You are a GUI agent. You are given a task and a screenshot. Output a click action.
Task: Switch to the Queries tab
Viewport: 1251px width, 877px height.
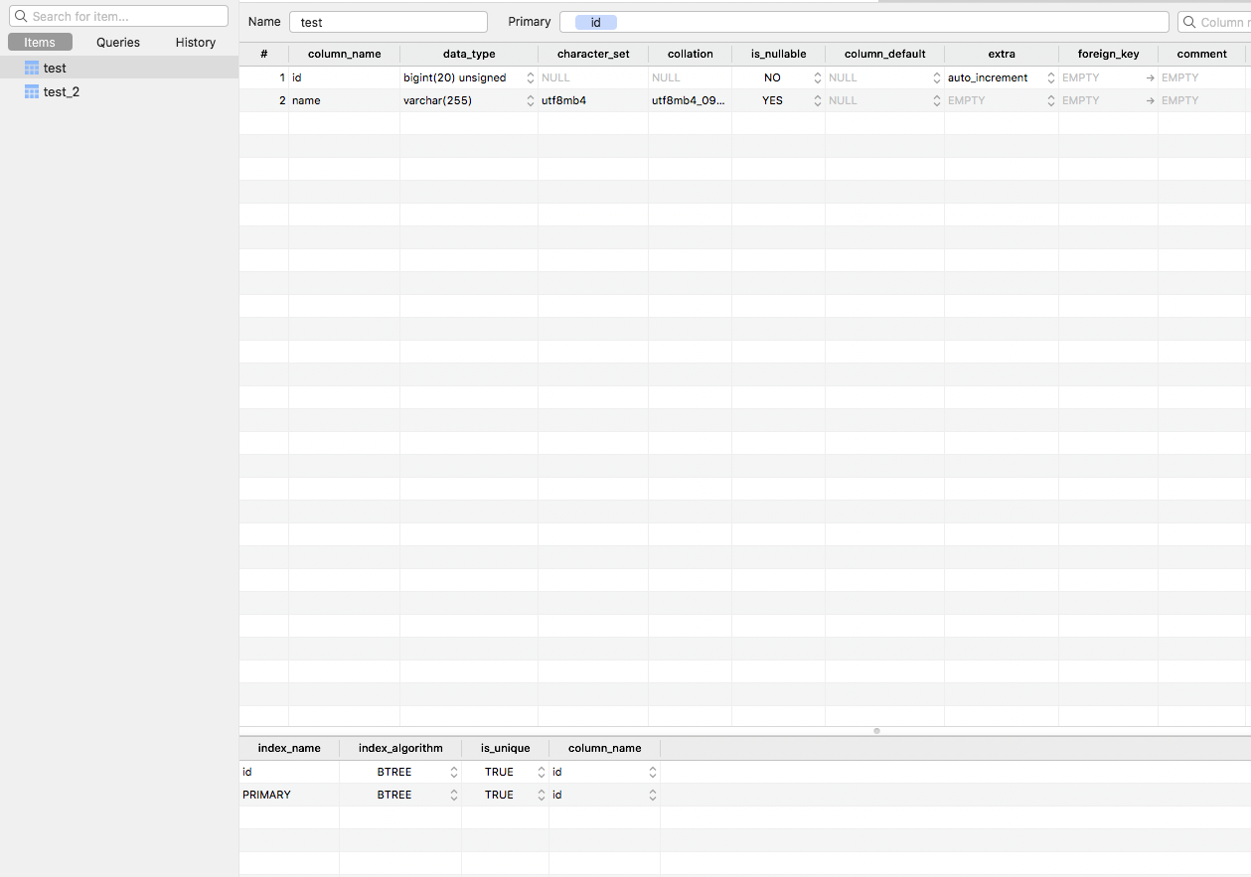[x=117, y=42]
